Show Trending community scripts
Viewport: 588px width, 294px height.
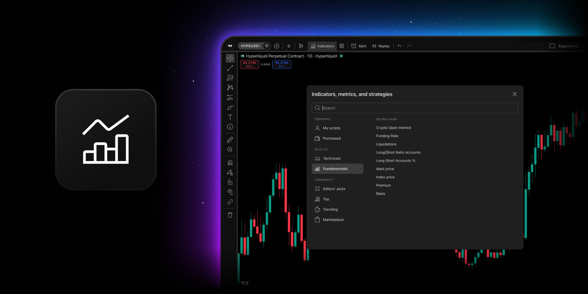click(x=337, y=209)
